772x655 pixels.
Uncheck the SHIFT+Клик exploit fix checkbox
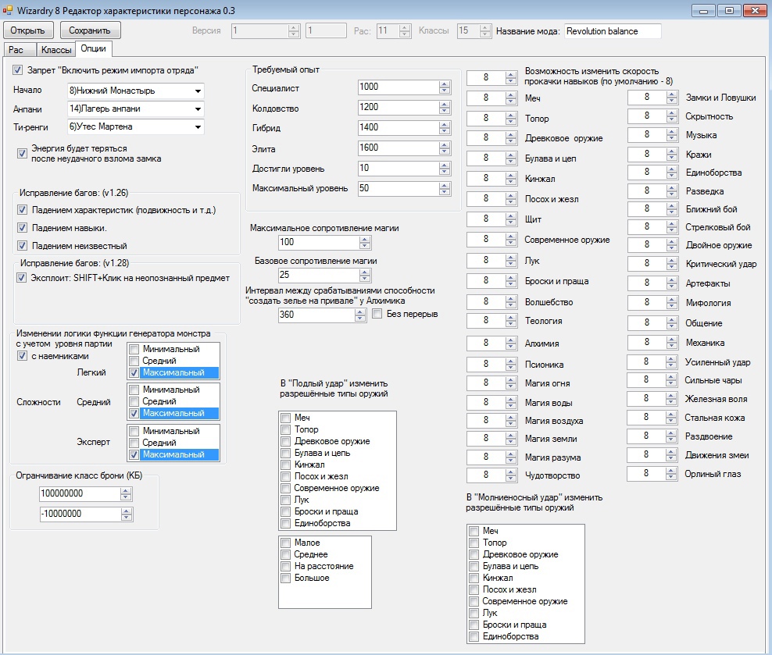[x=22, y=278]
